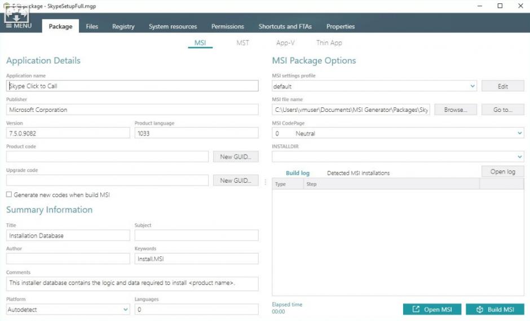Click the Open MSI external-link icon
Screen dimensions: 530x321
tap(416, 309)
